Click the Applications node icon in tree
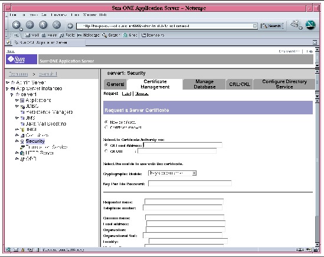 click(22, 101)
